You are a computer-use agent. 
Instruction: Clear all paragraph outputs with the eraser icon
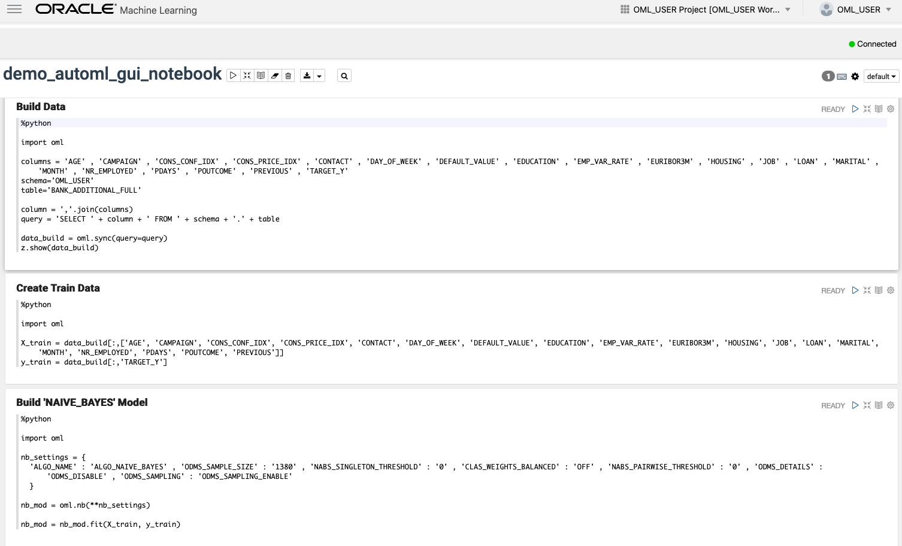point(274,75)
